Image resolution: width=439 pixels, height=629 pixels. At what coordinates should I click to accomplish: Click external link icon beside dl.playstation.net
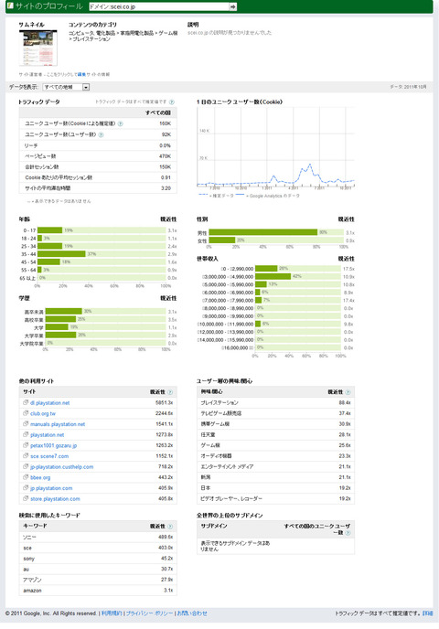[x=26, y=402]
